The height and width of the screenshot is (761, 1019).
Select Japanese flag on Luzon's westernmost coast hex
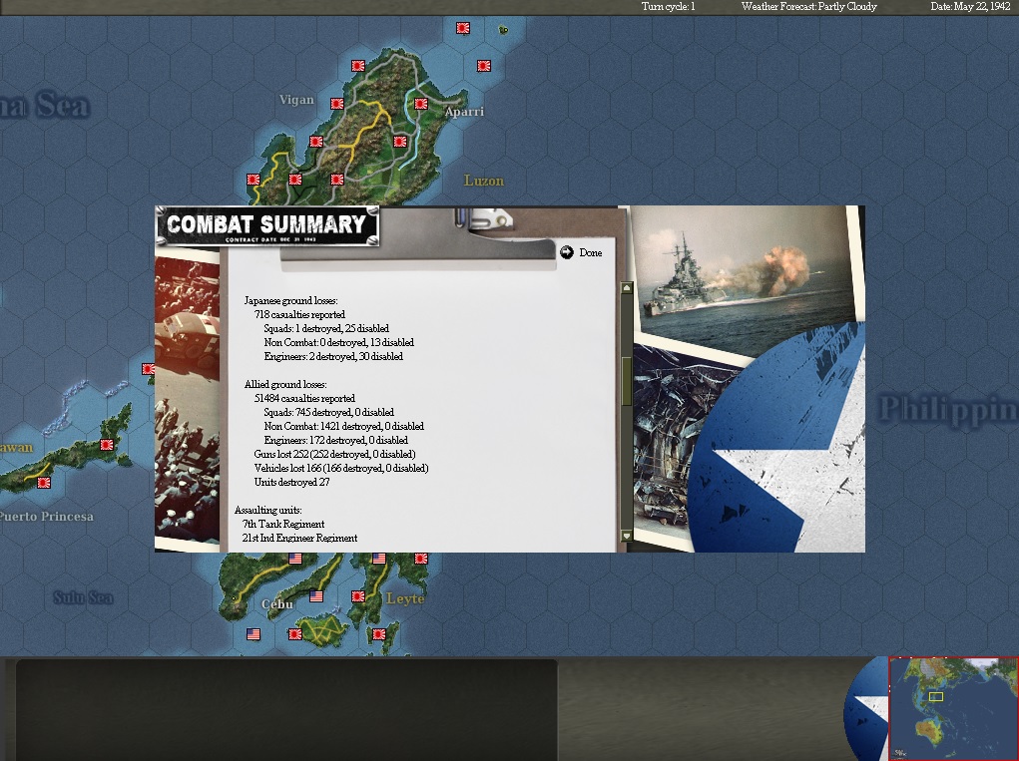(x=254, y=180)
